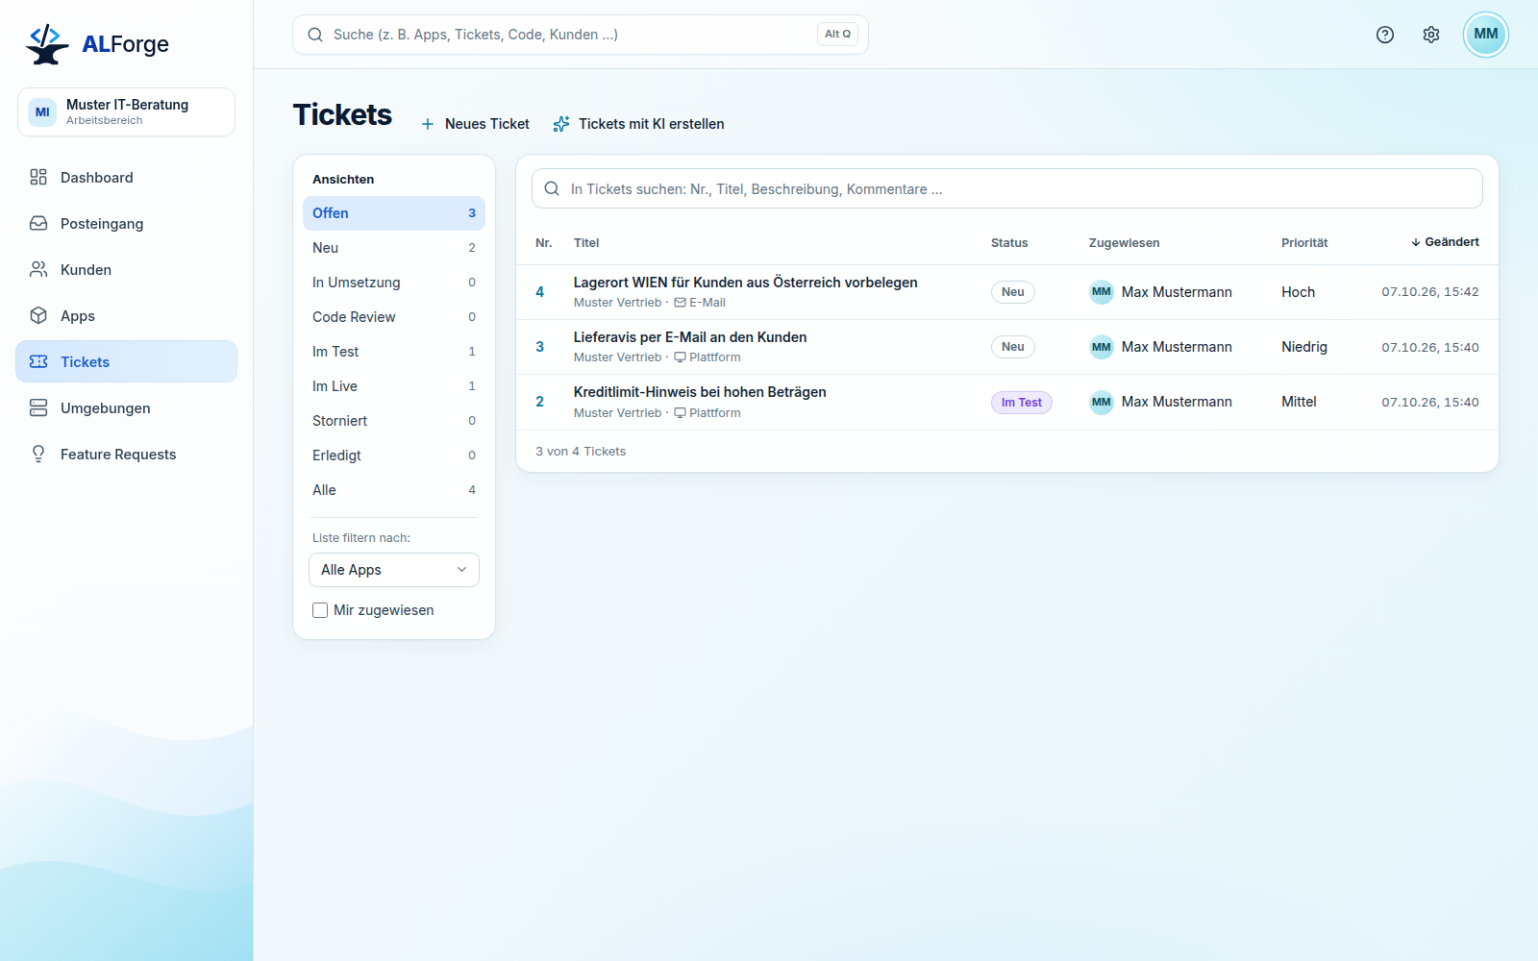The image size is (1538, 961).
Task: Check the Mir zugewiesen checkbox
Action: tap(320, 610)
